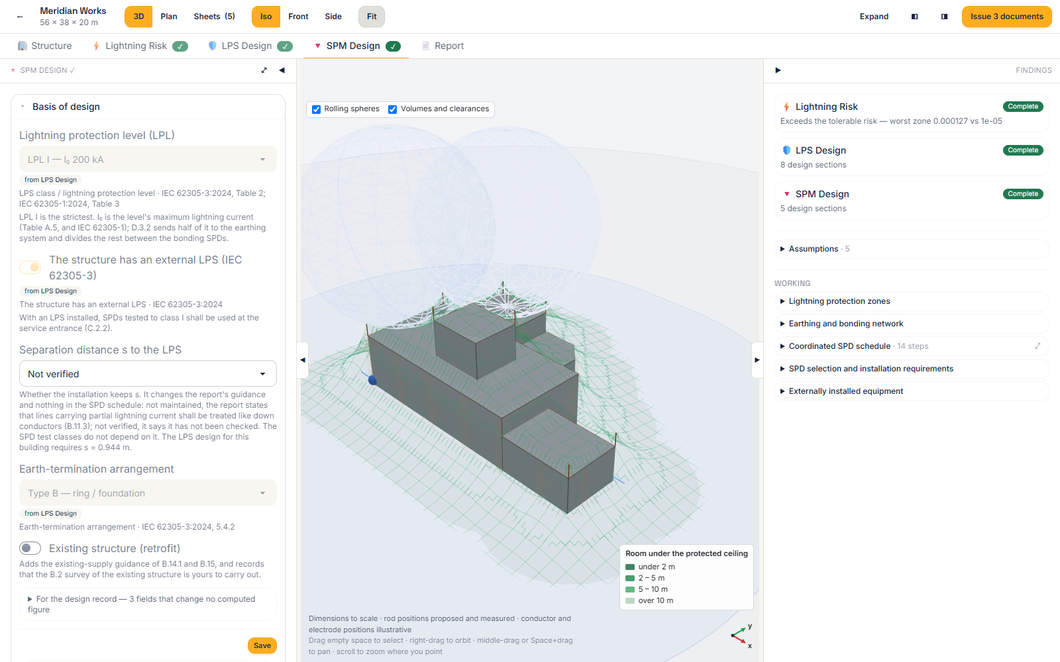Screen dimensions: 1060x662
Task: Expand the Assumptions section
Action: pyautogui.click(x=912, y=249)
